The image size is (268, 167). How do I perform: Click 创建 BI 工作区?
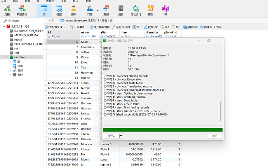tap(210, 27)
